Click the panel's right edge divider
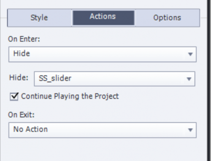The height and width of the screenshot is (161, 211). pos(208,80)
